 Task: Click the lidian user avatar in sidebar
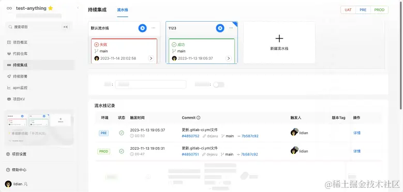[8, 184]
